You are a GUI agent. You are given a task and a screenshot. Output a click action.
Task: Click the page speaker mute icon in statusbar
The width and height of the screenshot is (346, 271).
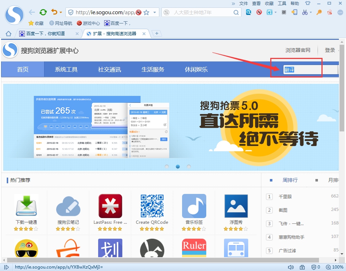(291, 267)
